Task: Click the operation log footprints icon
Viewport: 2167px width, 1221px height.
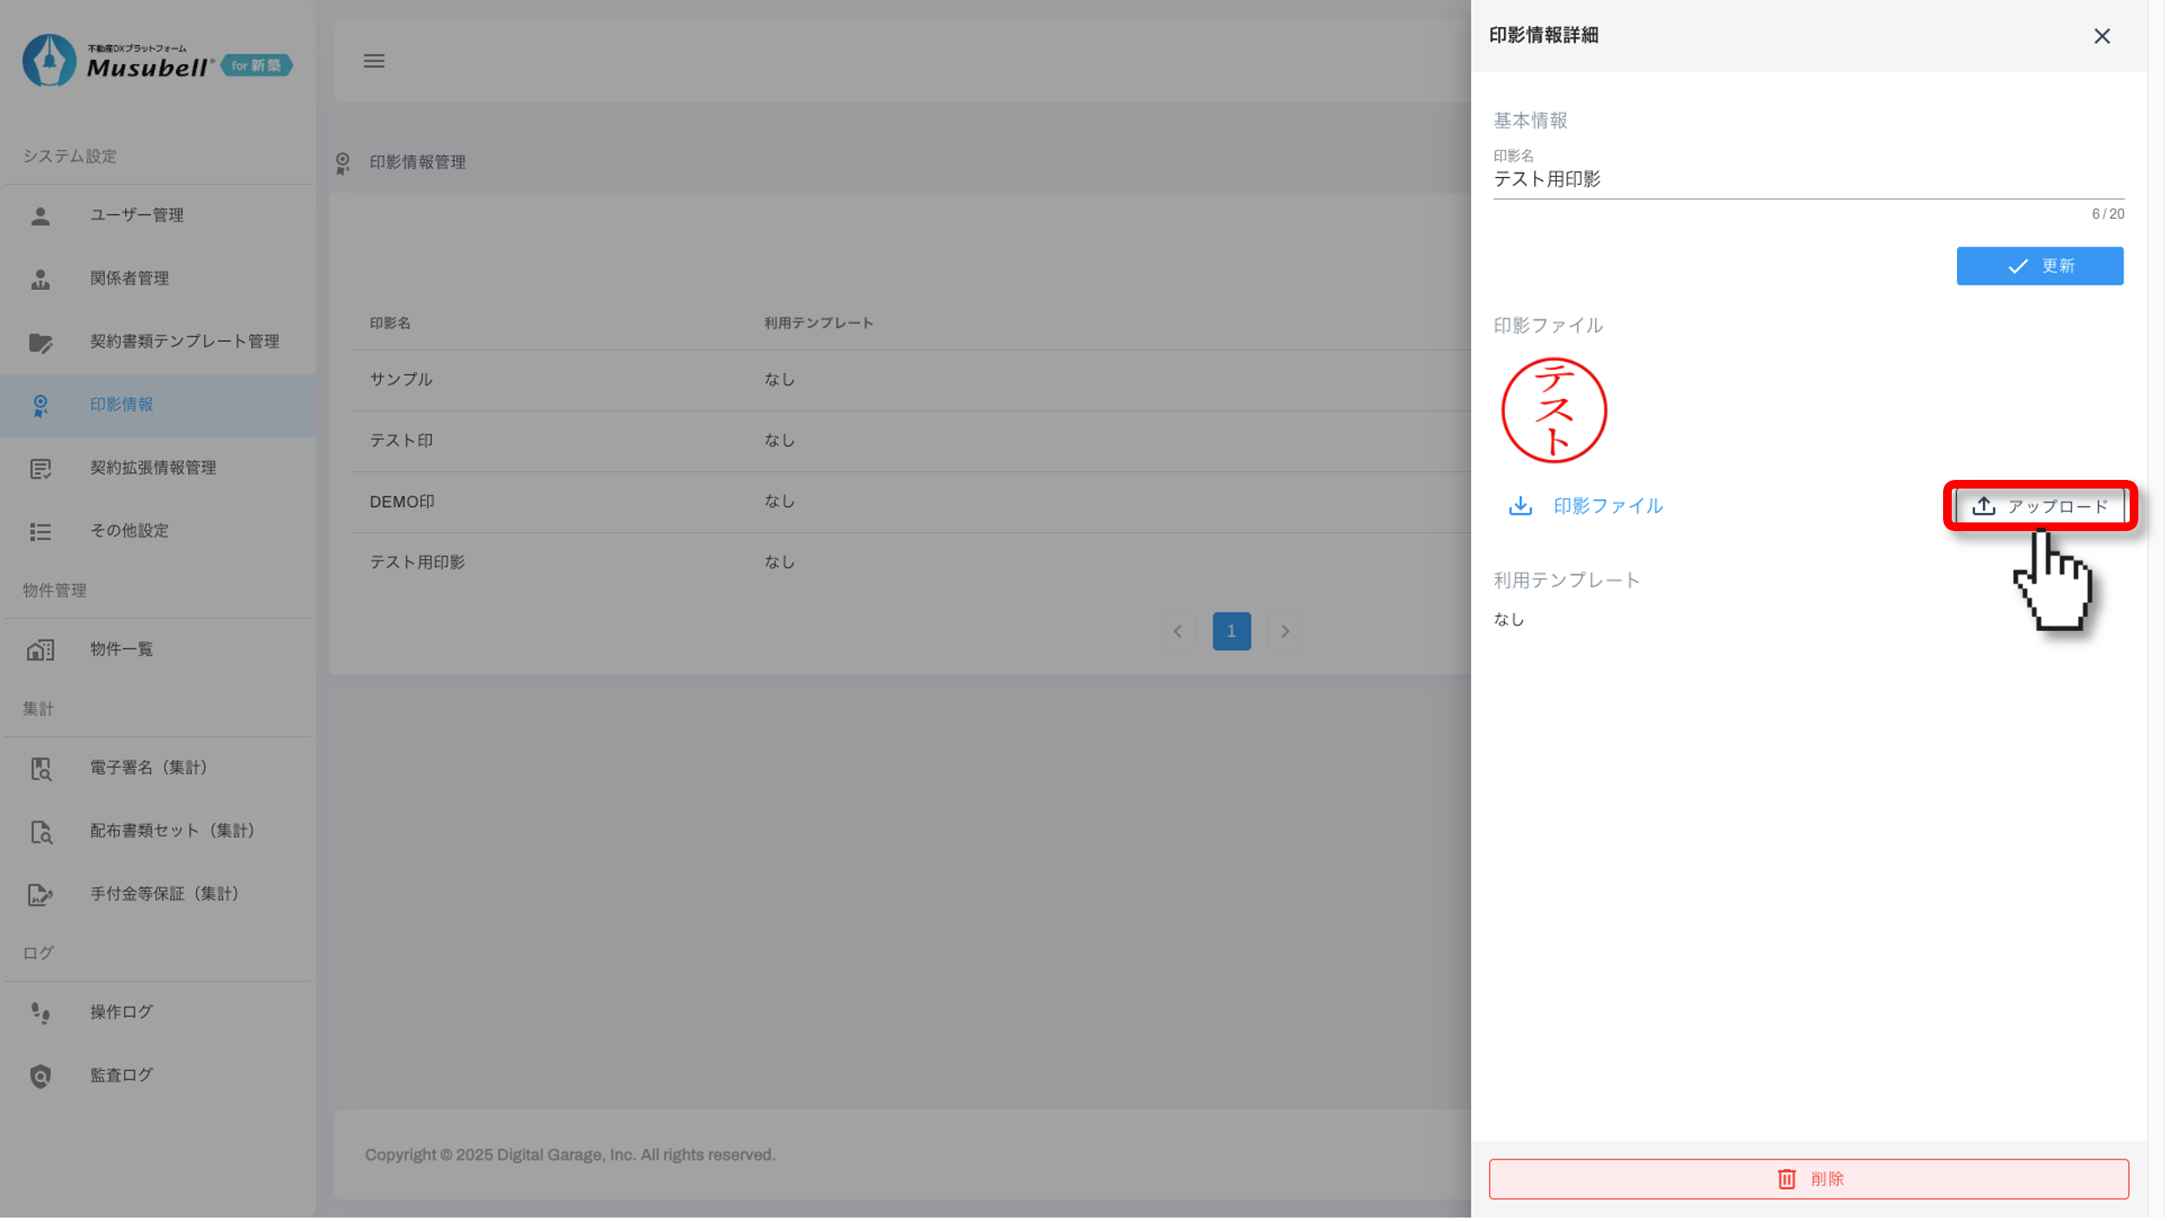Action: point(40,1012)
